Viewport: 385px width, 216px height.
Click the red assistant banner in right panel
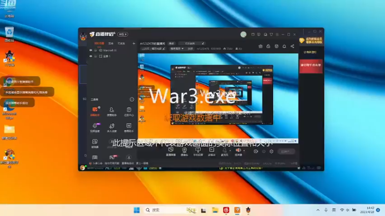311,66
